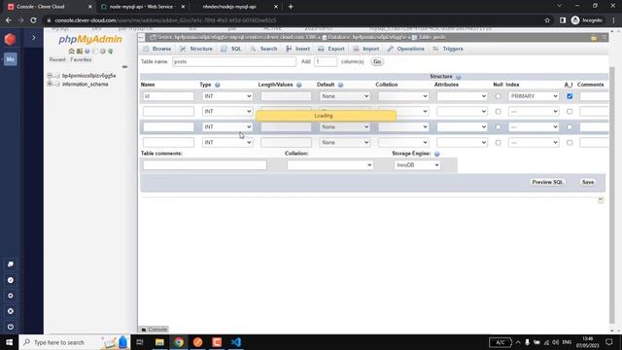Screen dimensions: 622x350
Task: Toggle A_I checkbox in third column row
Action: [570, 127]
